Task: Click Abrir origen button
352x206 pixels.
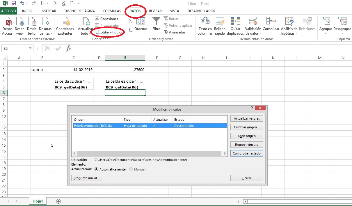Action: 247,136
